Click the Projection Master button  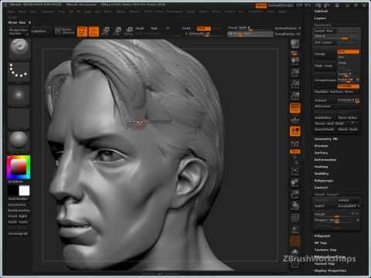[19, 32]
